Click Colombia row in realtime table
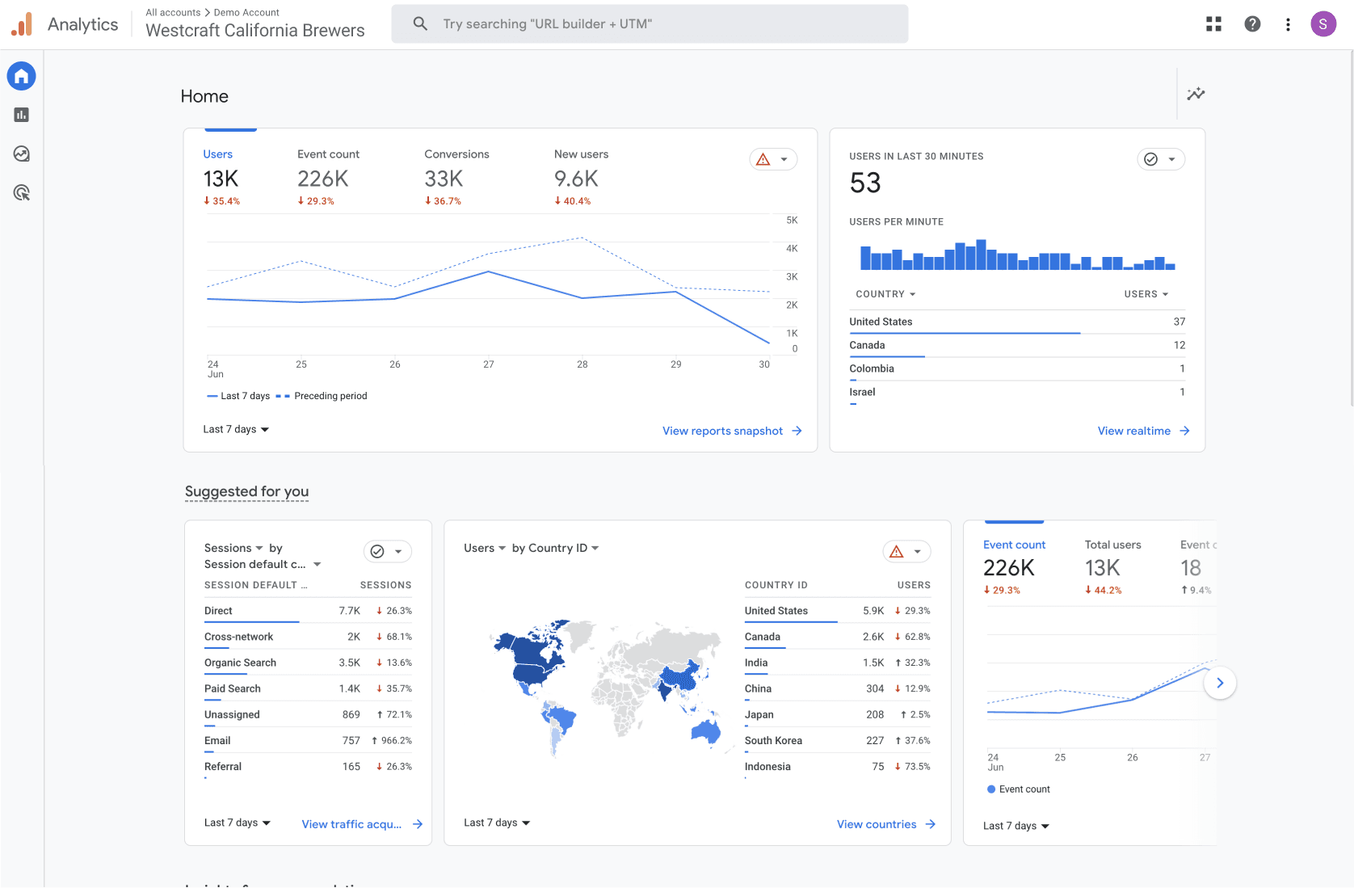The width and height of the screenshot is (1354, 888). point(1017,368)
